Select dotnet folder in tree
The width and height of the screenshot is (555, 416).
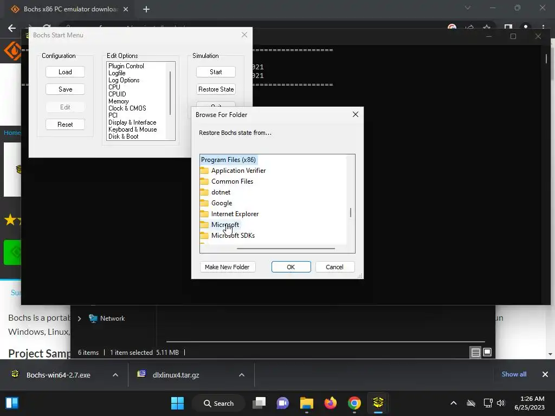click(221, 192)
